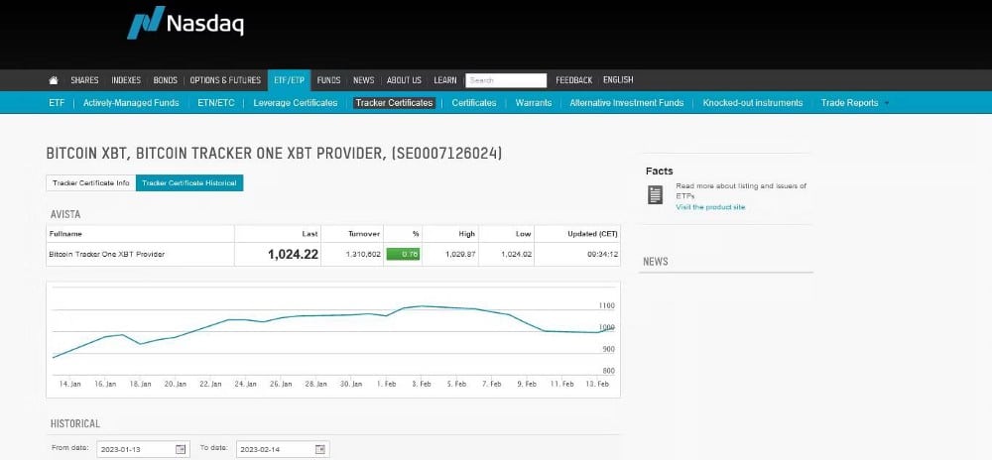
Task: Open the INDEXES menu
Action: click(126, 80)
